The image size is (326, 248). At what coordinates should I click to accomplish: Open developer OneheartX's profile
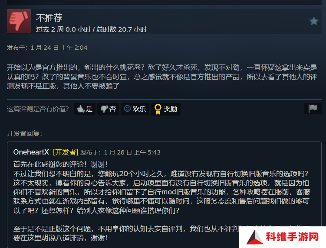point(31,152)
